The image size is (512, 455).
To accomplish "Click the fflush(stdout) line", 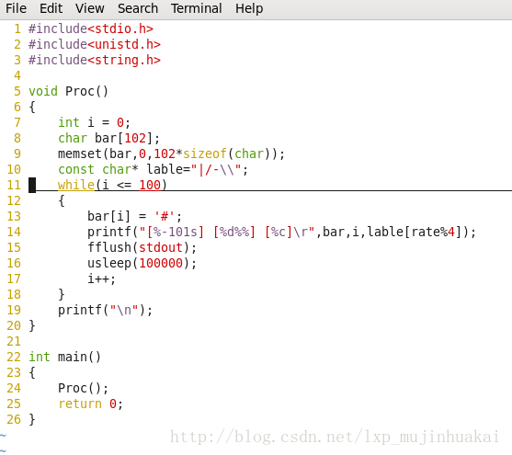I will tap(142, 247).
